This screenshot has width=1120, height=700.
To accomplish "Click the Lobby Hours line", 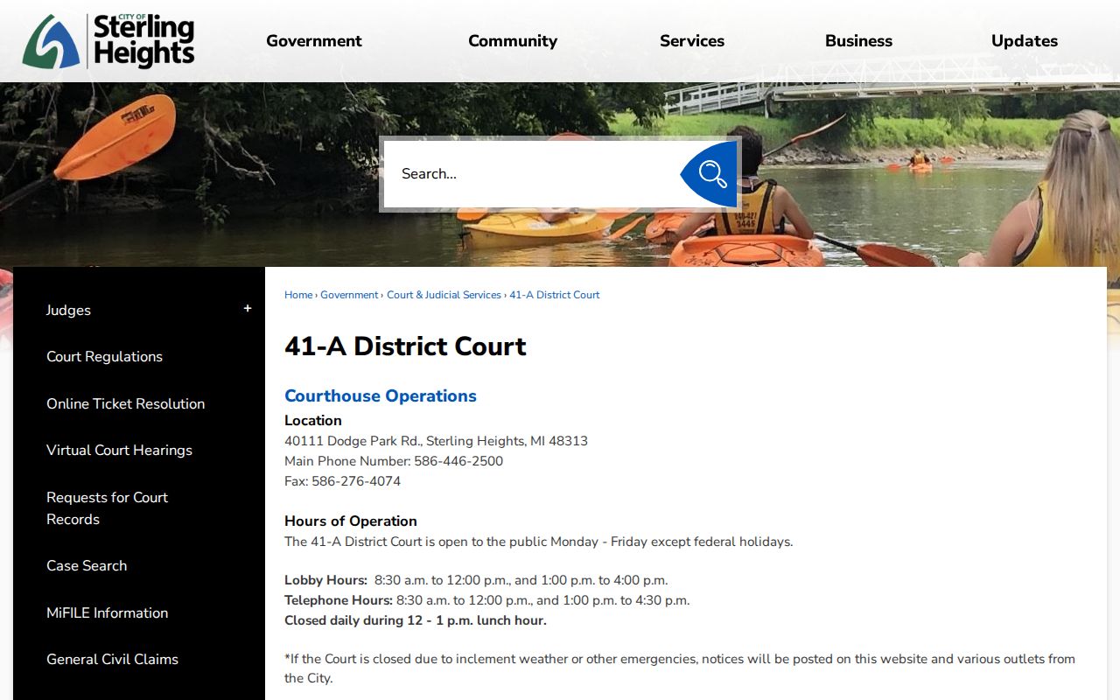I will (x=476, y=580).
